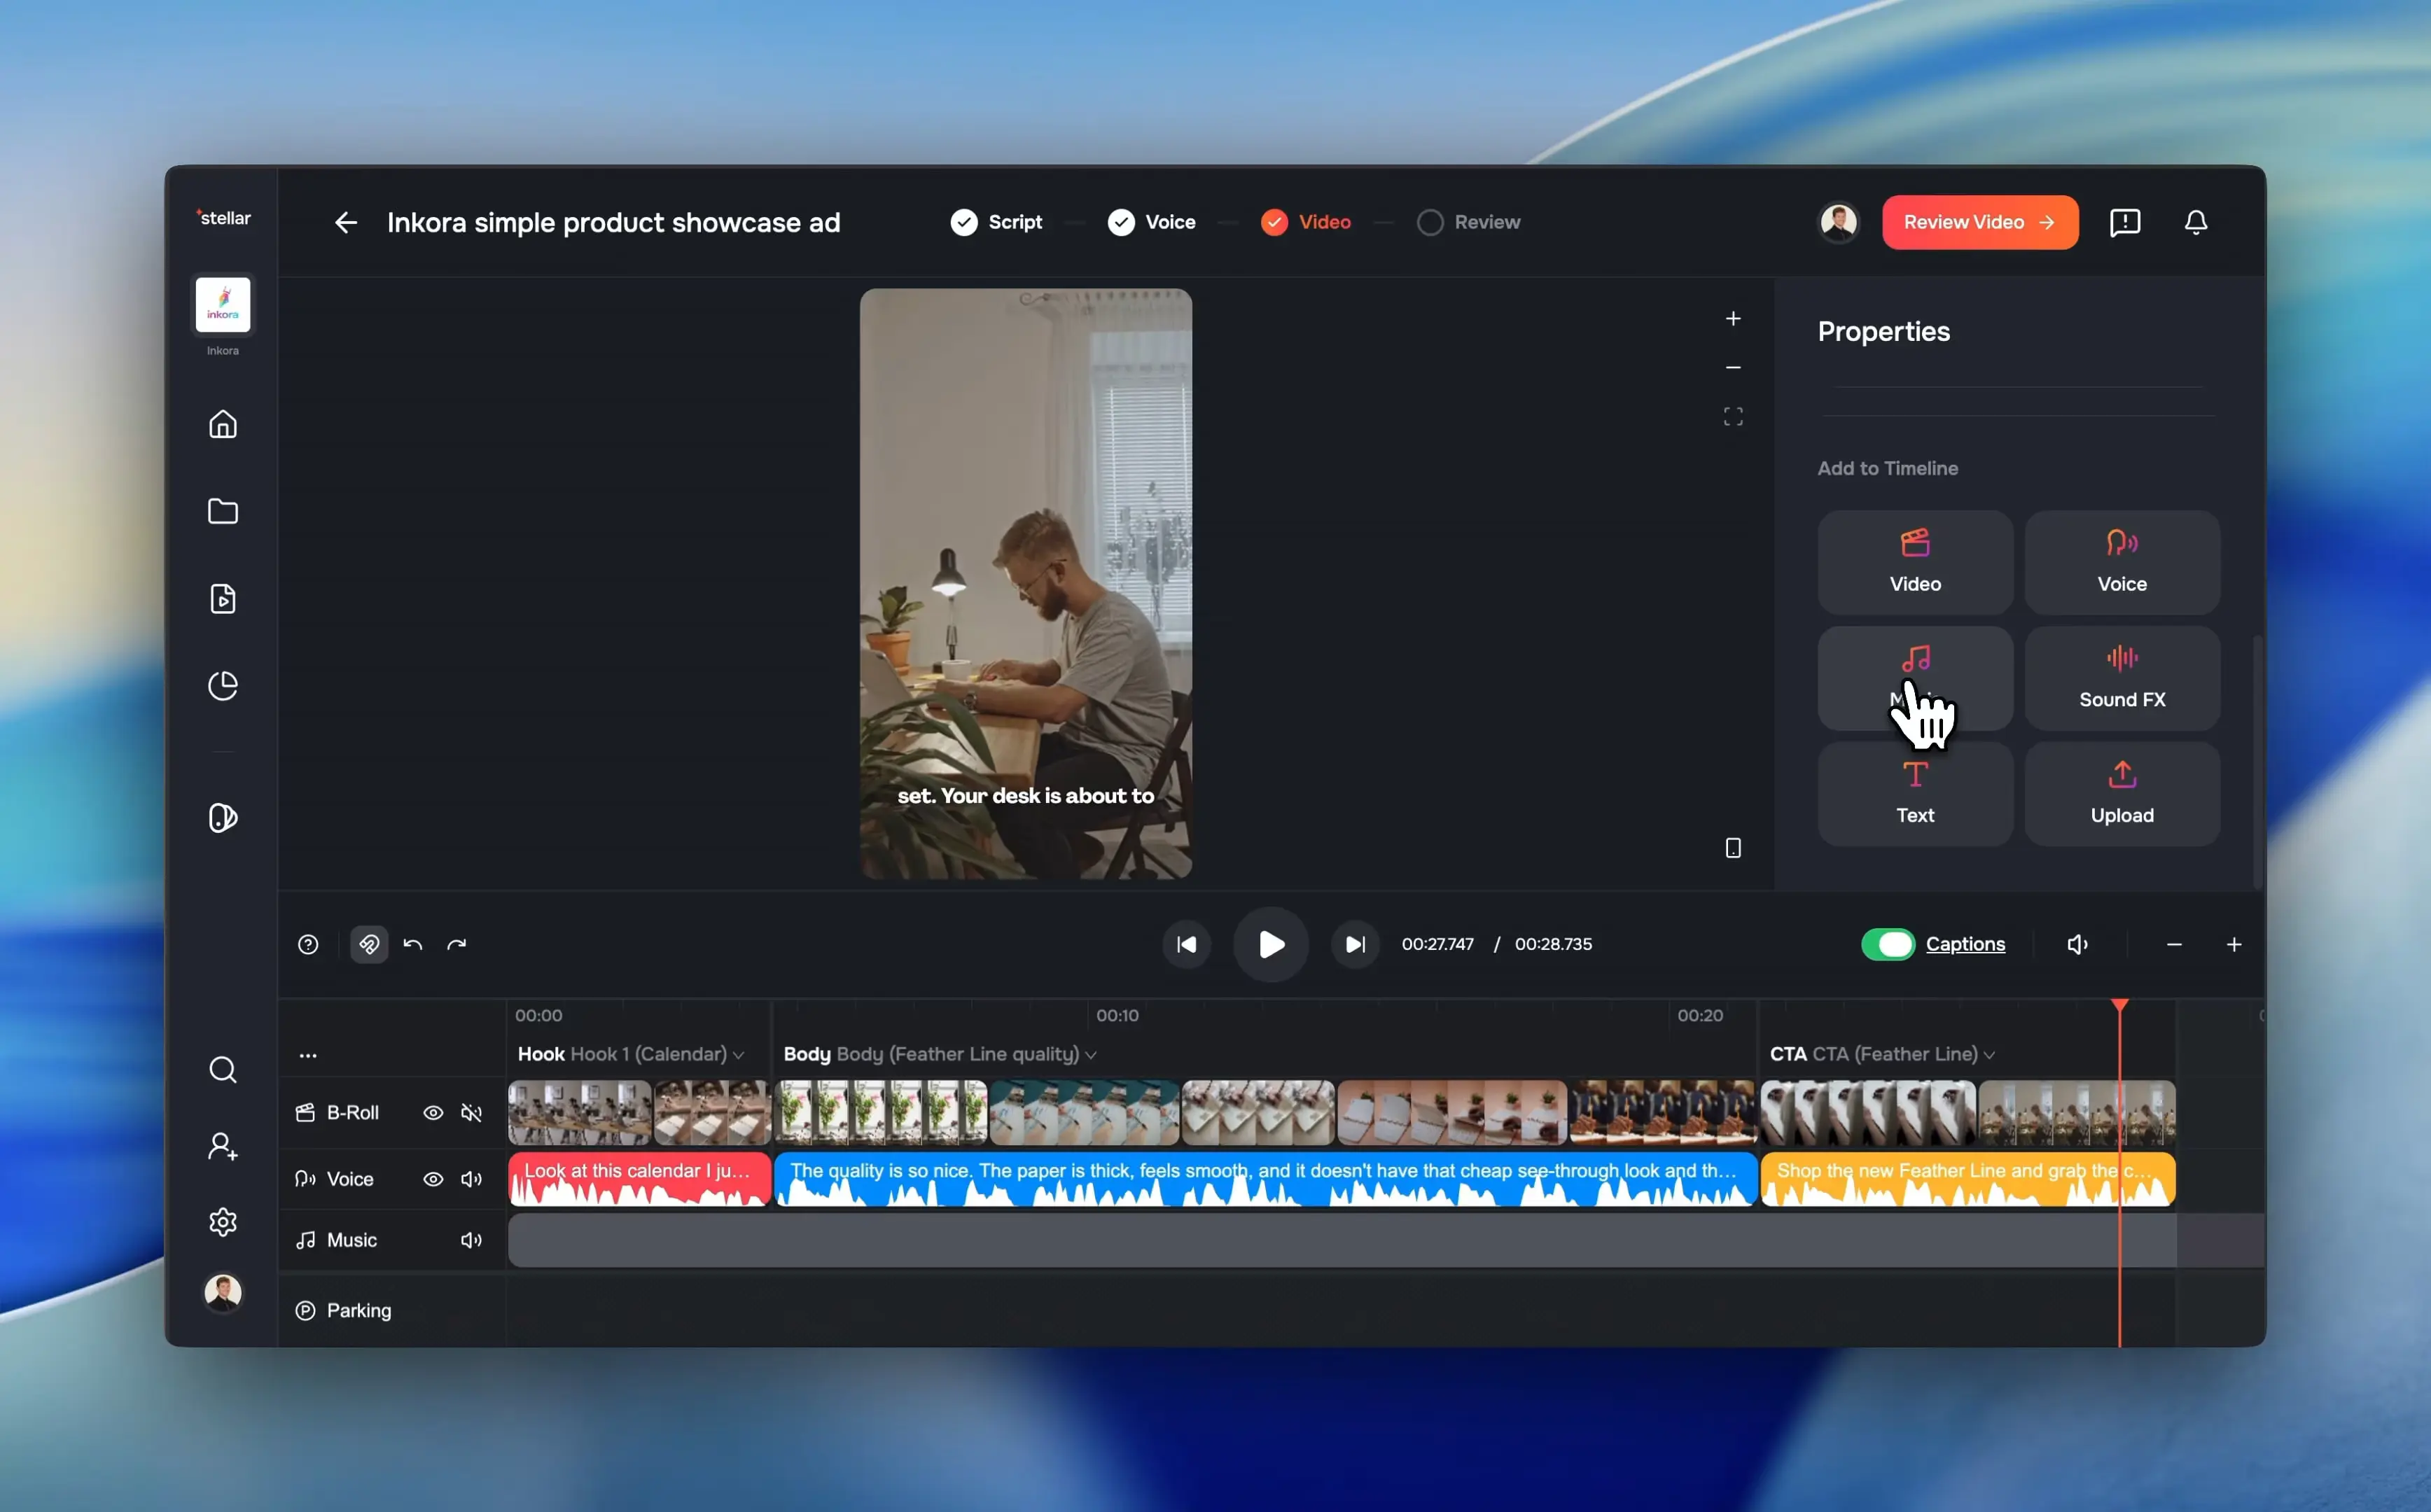Expand the Body (Feather Line quality) dropdown
The width and height of the screenshot is (2431, 1512).
(x=1091, y=1055)
